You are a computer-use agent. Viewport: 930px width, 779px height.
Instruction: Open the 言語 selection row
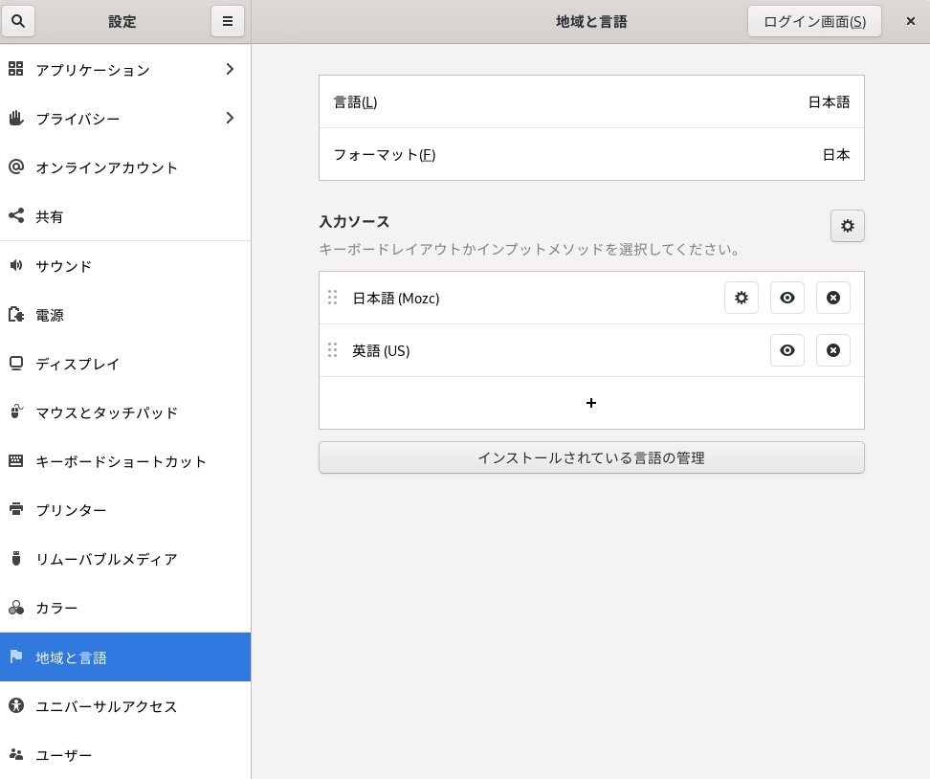(x=591, y=102)
